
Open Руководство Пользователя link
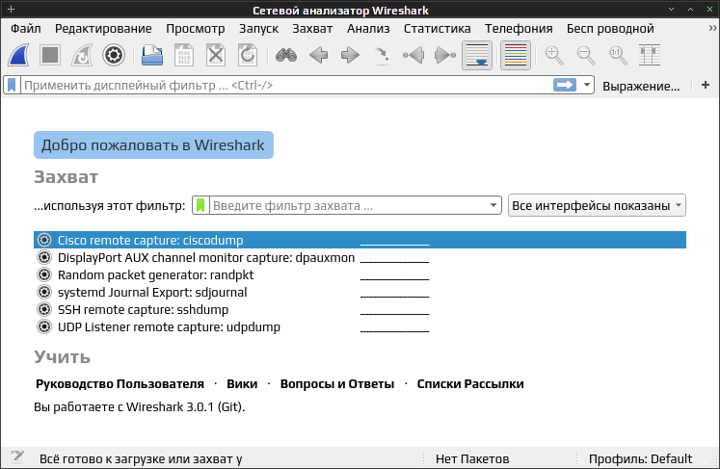[x=120, y=383]
